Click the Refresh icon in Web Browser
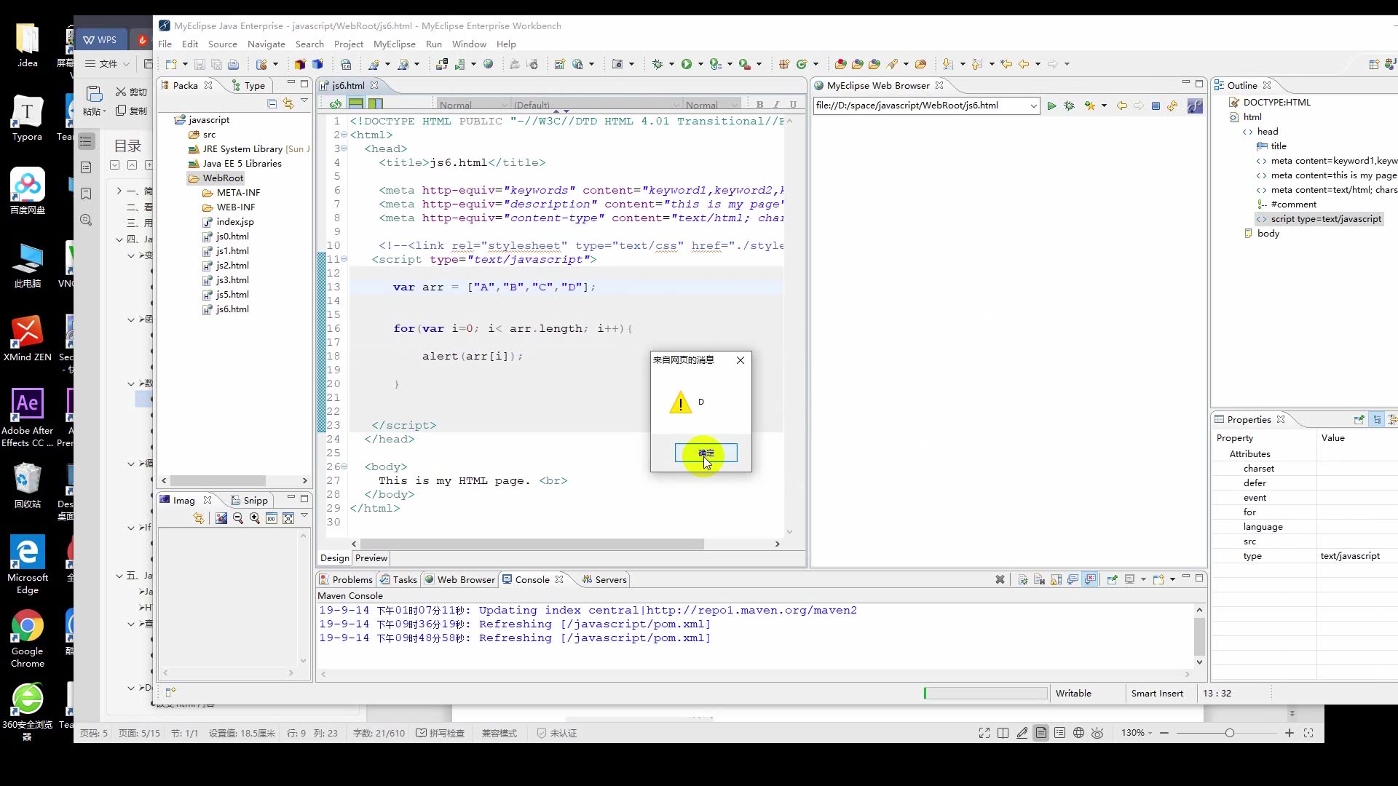This screenshot has height=786, width=1398. click(1172, 106)
